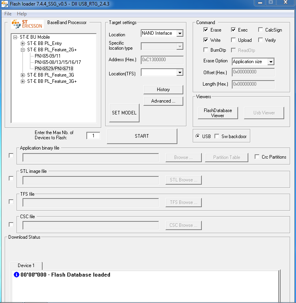Open the File menu
This screenshot has height=303, width=296.
point(8,14)
